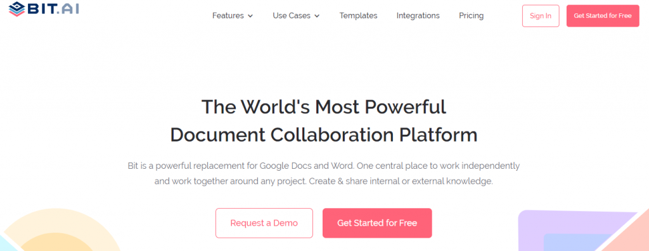
Task: View the Pricing page
Action: (471, 16)
